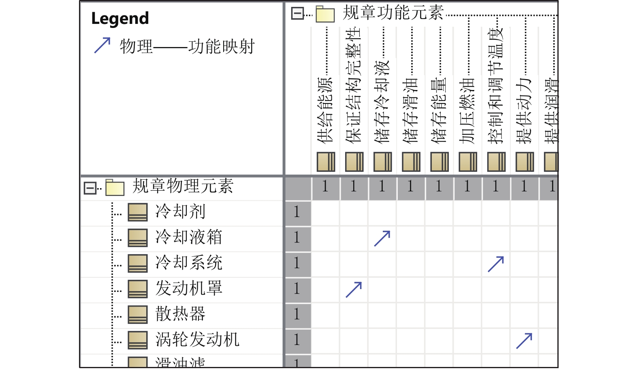
Task: Select the 控制和调节温度 column header
Action: click(x=496, y=86)
